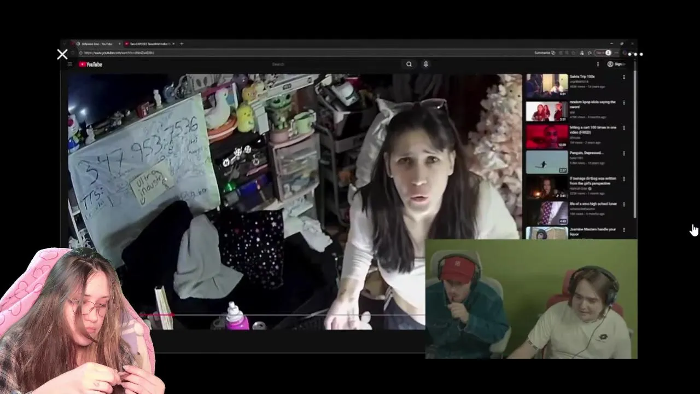Open Penguin, Depressed video thumbnail
The width and height of the screenshot is (700, 394).
(x=547, y=162)
